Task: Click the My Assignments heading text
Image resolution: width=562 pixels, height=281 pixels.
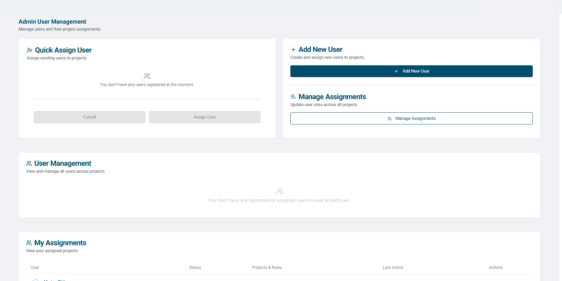Action: 60,243
